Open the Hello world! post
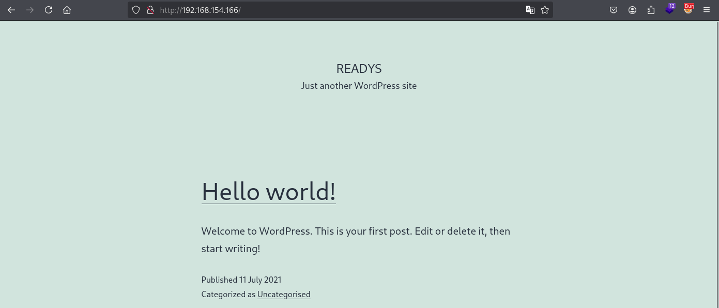719x308 pixels. [x=269, y=192]
